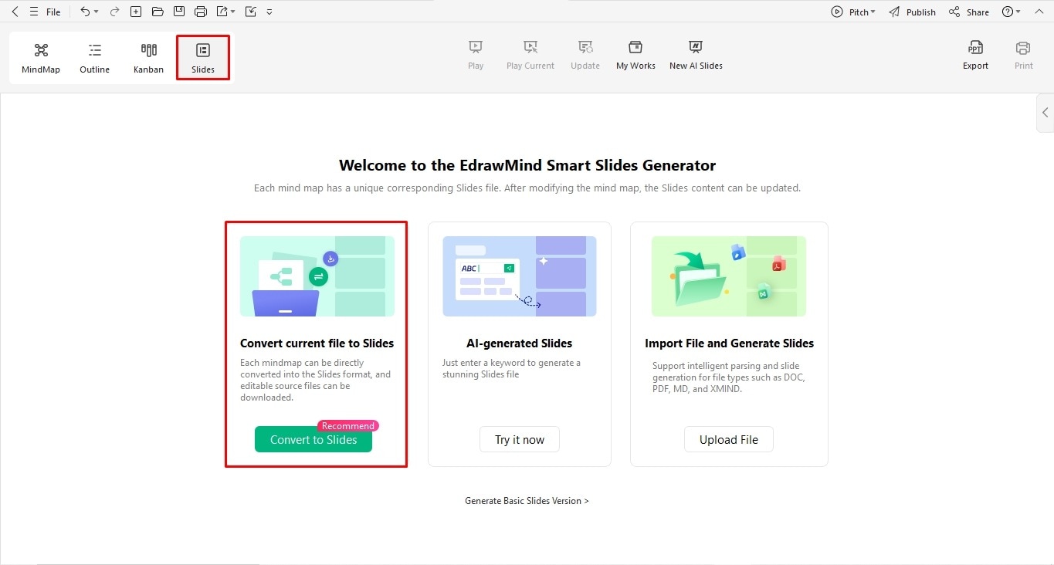Expand the quick export dropdown arrow

point(232,12)
